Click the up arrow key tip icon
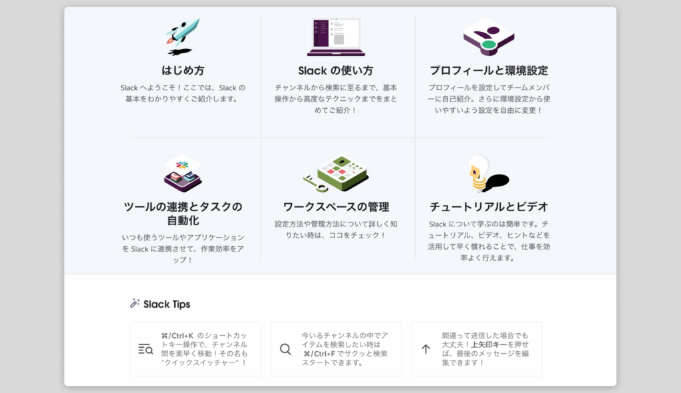Screen dimensions: 681x393 [x=426, y=349]
